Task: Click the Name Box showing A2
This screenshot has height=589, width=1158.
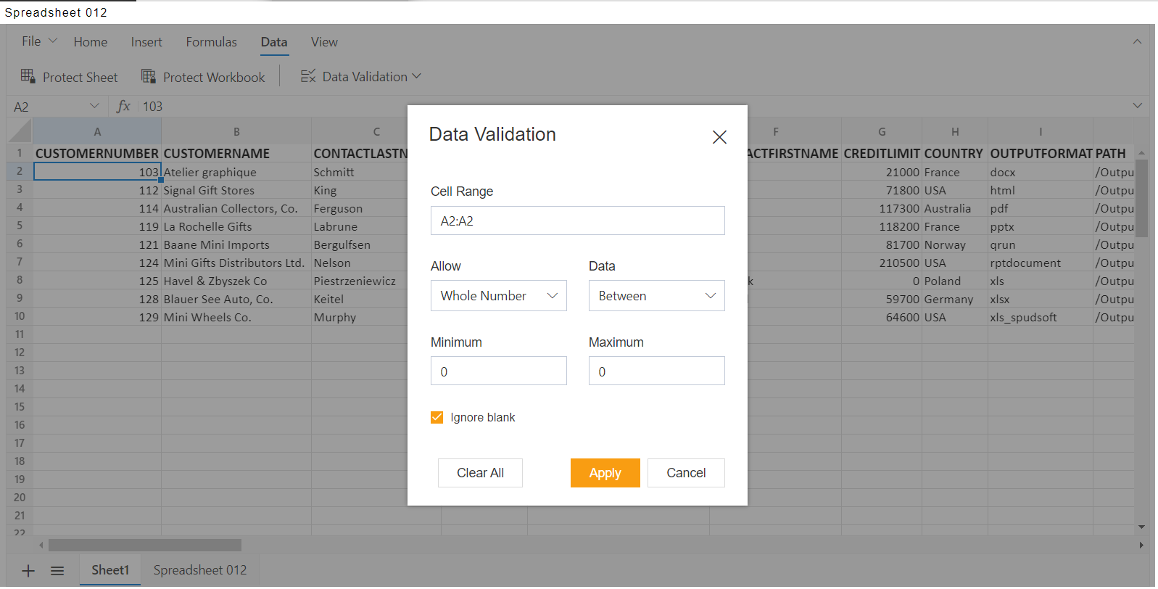Action: [x=47, y=107]
